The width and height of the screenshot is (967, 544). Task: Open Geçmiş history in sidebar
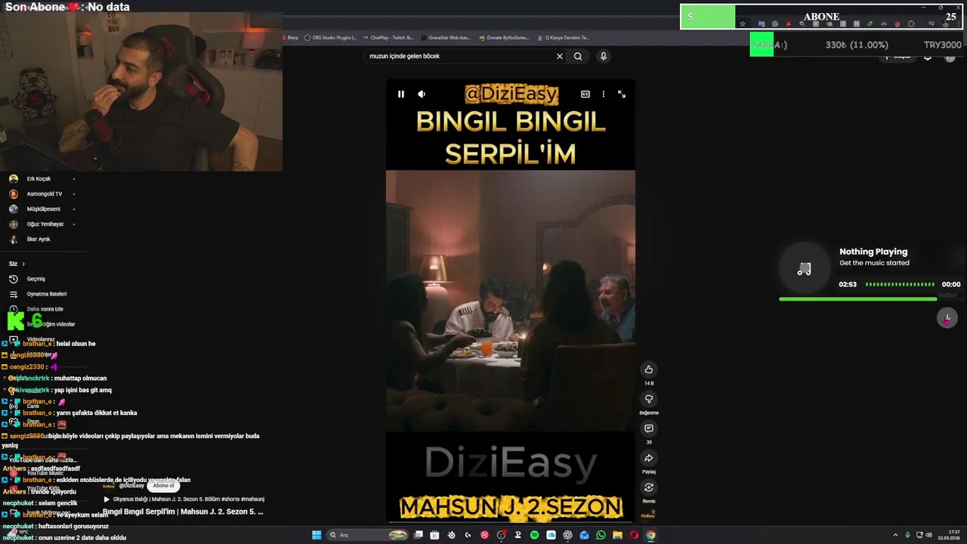point(36,279)
